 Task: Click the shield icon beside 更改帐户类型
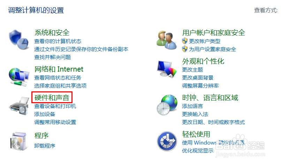coord(184,41)
